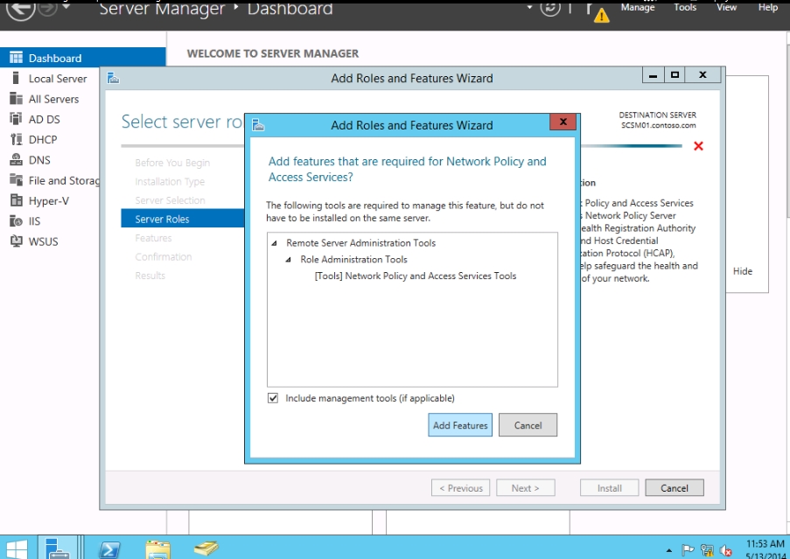Click the inner dialog title bar icon
This screenshot has height=559, width=790.
(x=258, y=125)
